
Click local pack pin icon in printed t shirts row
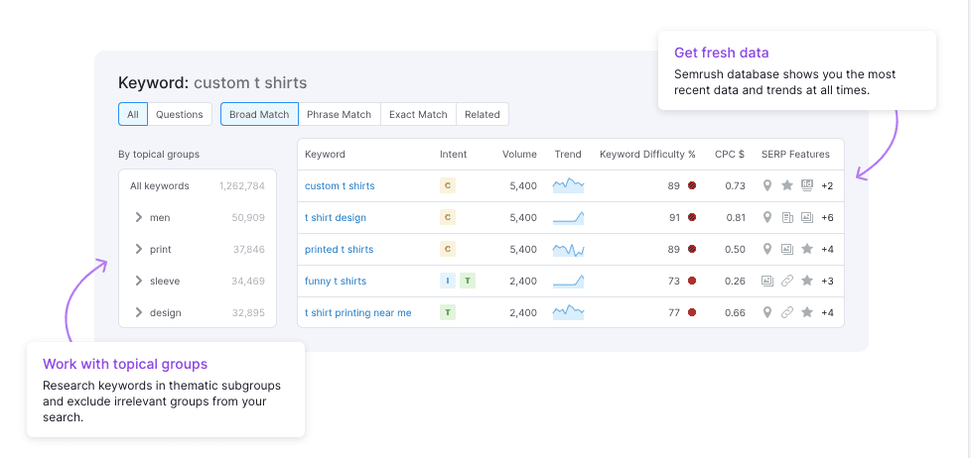(766, 249)
